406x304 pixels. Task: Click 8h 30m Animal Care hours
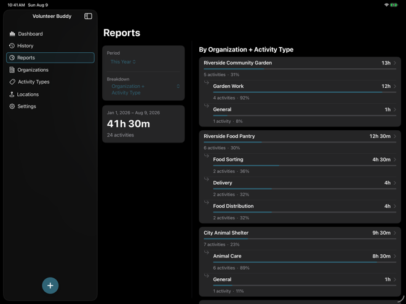[381, 256]
